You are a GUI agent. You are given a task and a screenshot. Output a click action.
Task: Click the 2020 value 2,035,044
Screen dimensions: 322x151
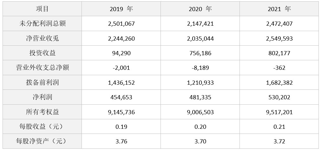[200, 39]
